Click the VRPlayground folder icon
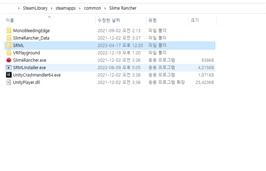The width and height of the screenshot is (266, 171). tap(9, 53)
